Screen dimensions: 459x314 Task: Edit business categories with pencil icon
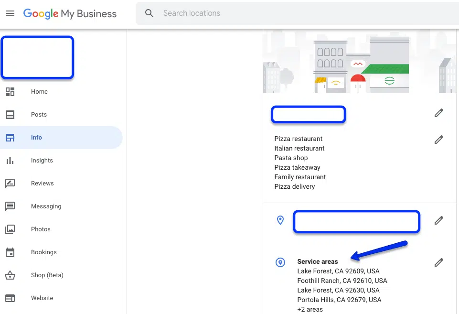[x=438, y=140]
